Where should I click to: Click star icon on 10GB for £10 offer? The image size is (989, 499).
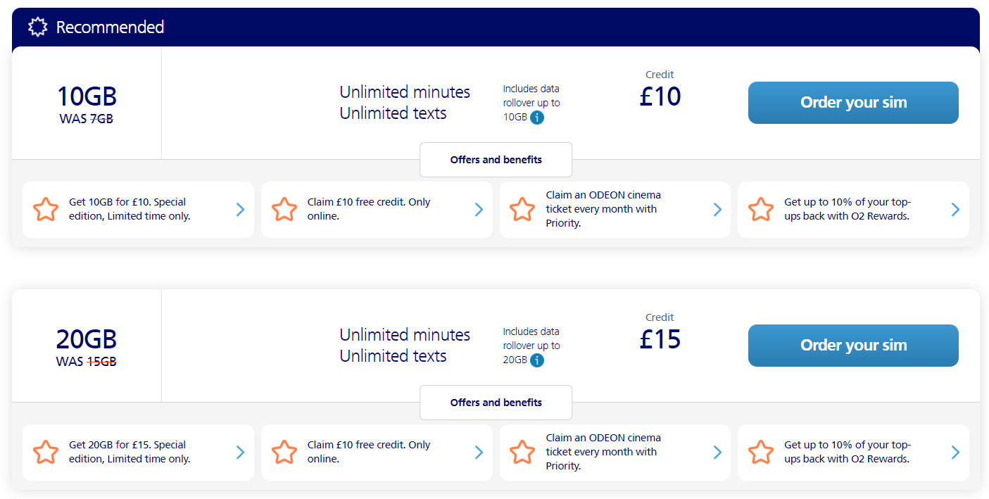pyautogui.click(x=46, y=210)
